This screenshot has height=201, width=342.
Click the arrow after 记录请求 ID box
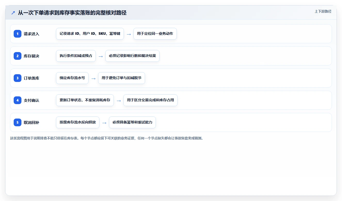pos(129,34)
